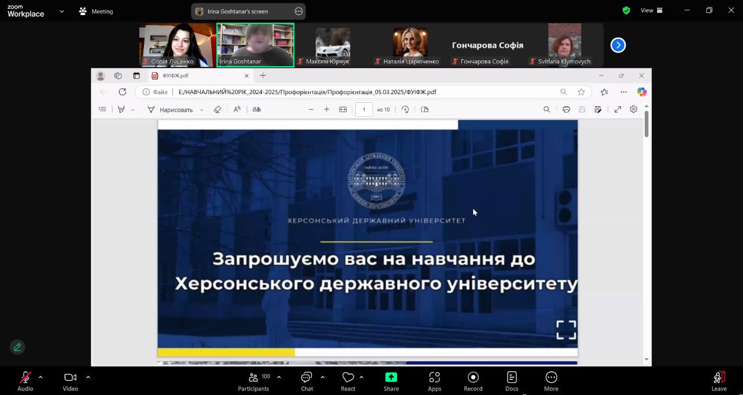743x395 pixels.
Task: Click the PDF page number field
Action: pos(364,109)
